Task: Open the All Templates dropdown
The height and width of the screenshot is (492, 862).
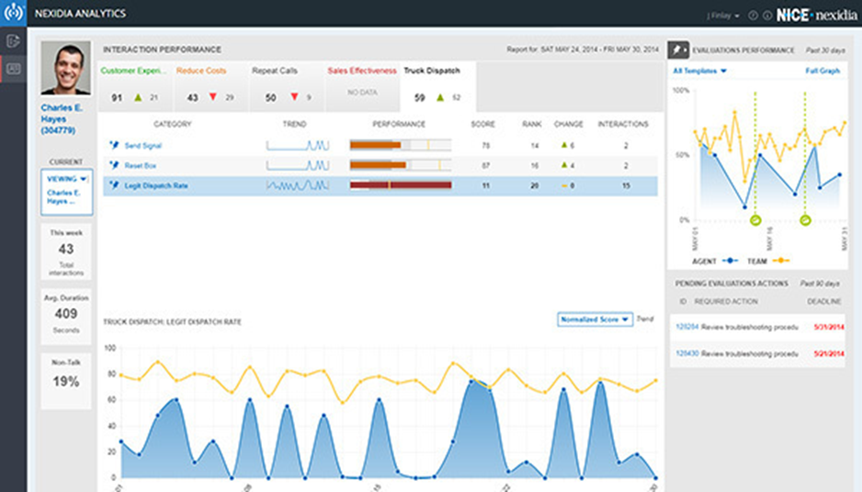Action: [x=700, y=71]
